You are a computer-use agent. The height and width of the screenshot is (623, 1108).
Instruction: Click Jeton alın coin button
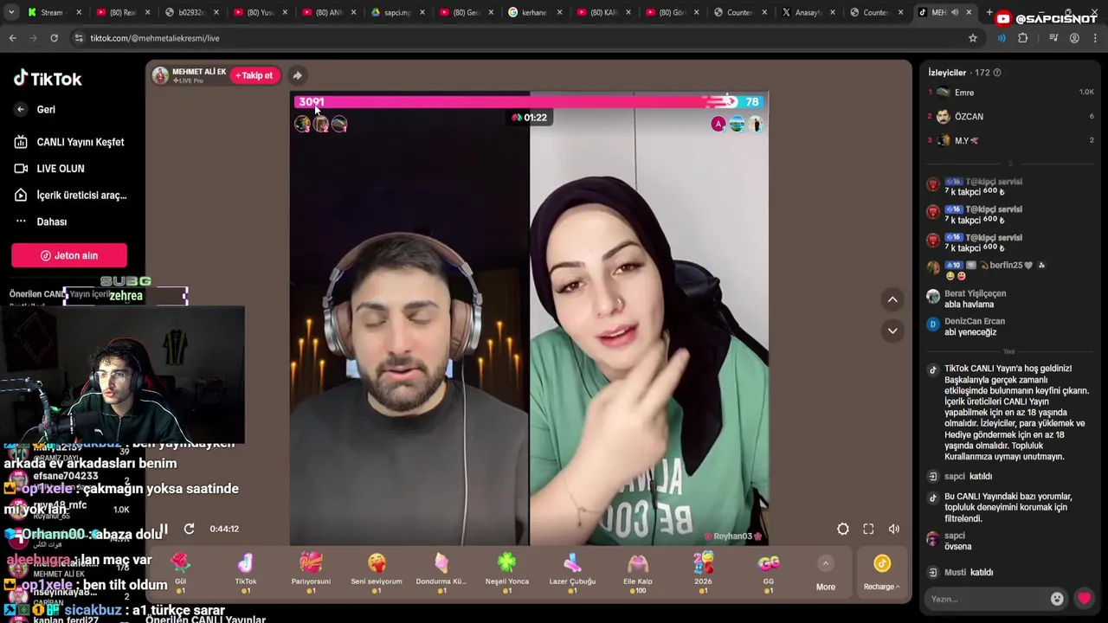click(69, 255)
